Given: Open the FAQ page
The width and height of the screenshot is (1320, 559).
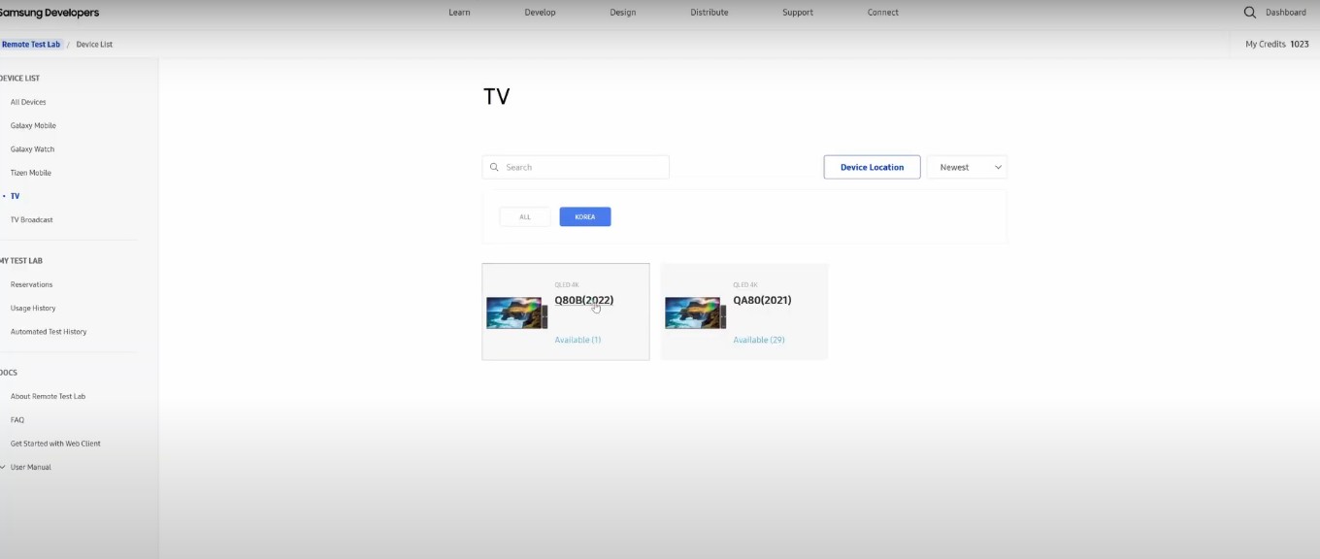Looking at the screenshot, I should coord(17,420).
